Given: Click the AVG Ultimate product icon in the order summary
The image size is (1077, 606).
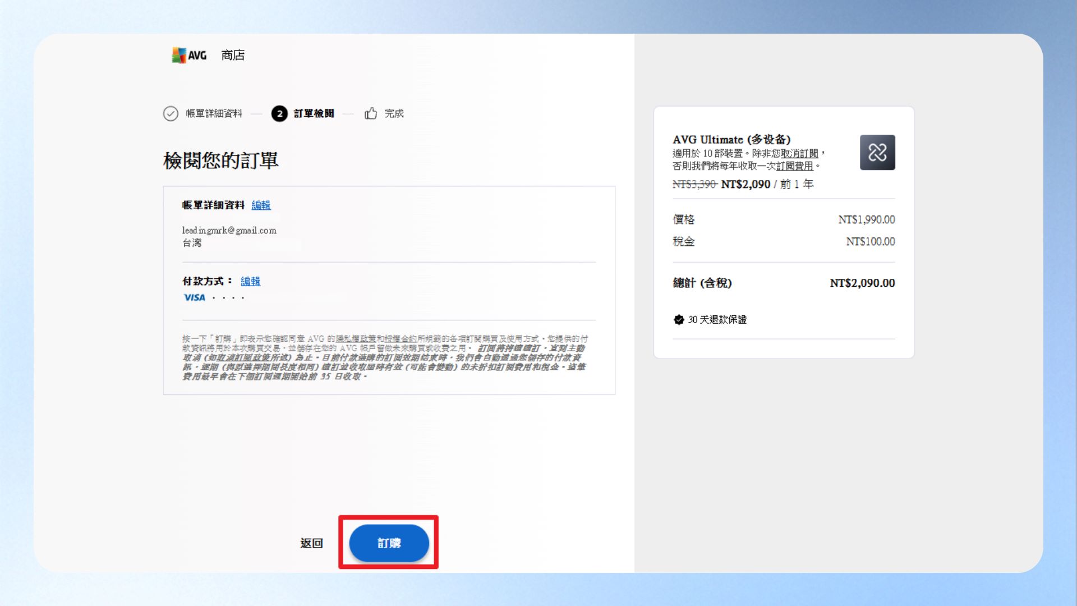Looking at the screenshot, I should 877,152.
